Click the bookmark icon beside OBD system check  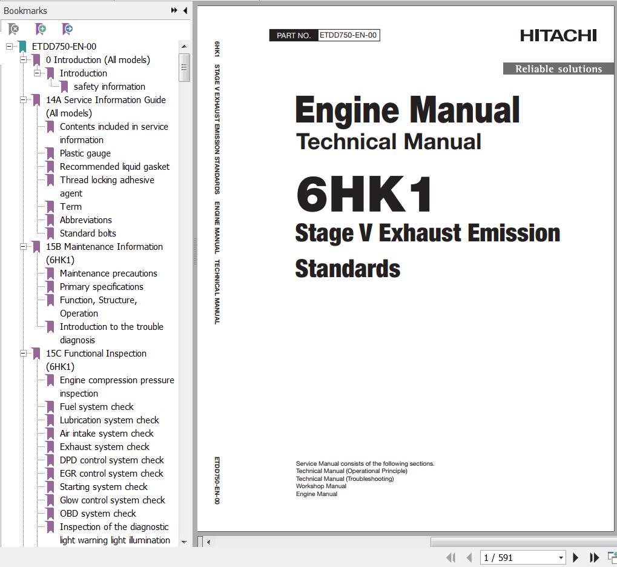[50, 514]
